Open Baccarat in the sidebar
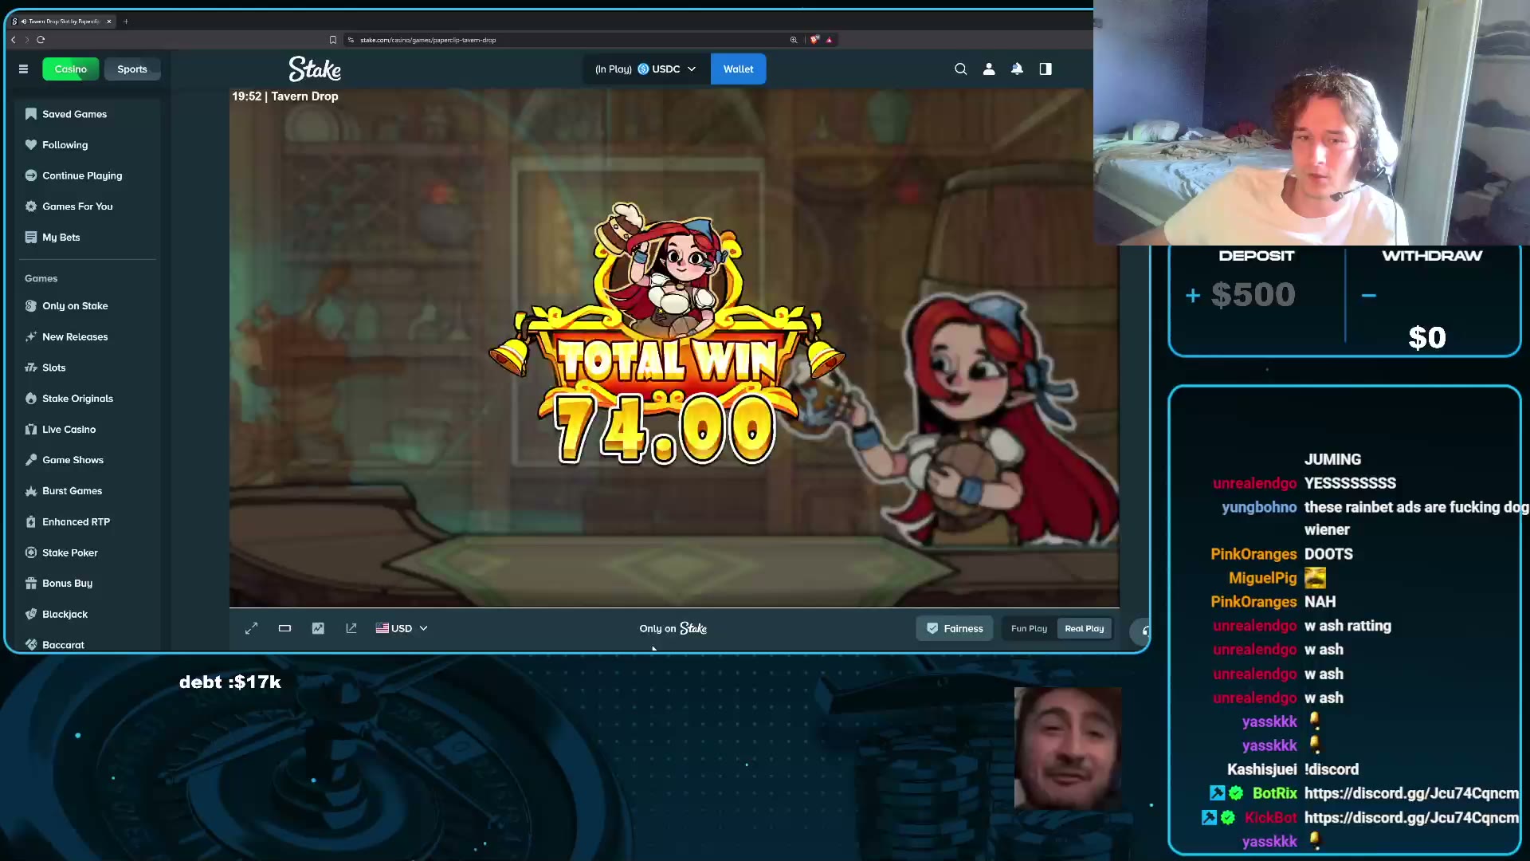The width and height of the screenshot is (1530, 861). tap(88, 644)
